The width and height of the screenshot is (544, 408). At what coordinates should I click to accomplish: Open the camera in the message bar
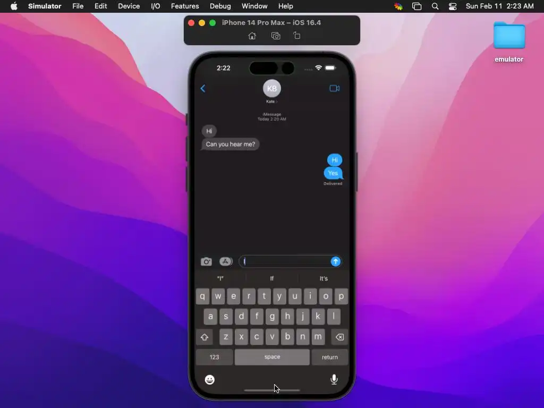click(207, 261)
